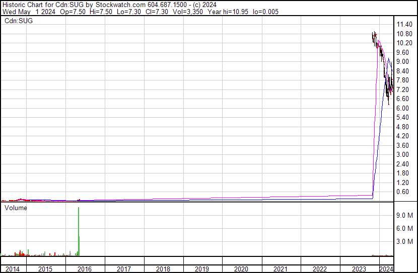Click the Op=7.50 open price value
The width and height of the screenshot is (418, 273).
[73, 12]
